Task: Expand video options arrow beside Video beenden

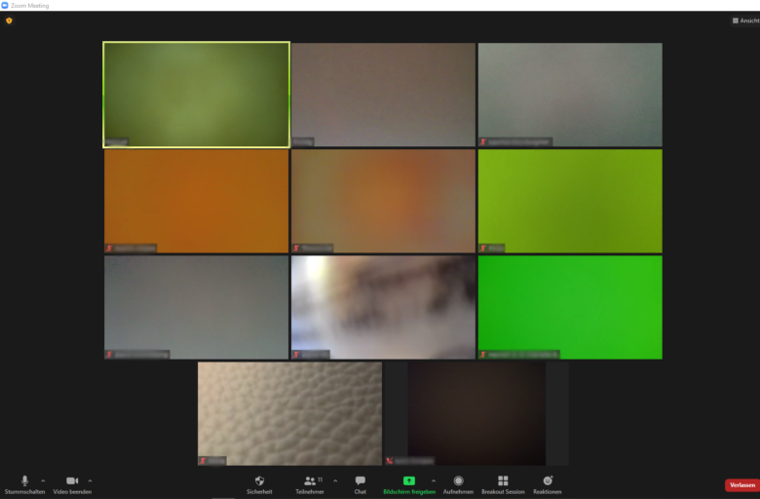Action: (90, 480)
